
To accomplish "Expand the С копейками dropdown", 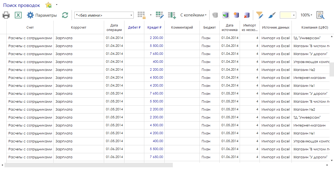I will point(193,15).
